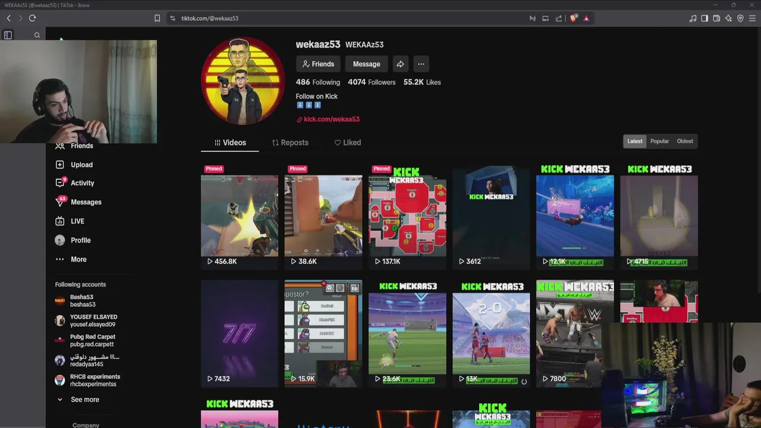The height and width of the screenshot is (428, 761).
Task: Focus the tiktok.com/@wekaaz53 address bar
Action: [x=210, y=18]
